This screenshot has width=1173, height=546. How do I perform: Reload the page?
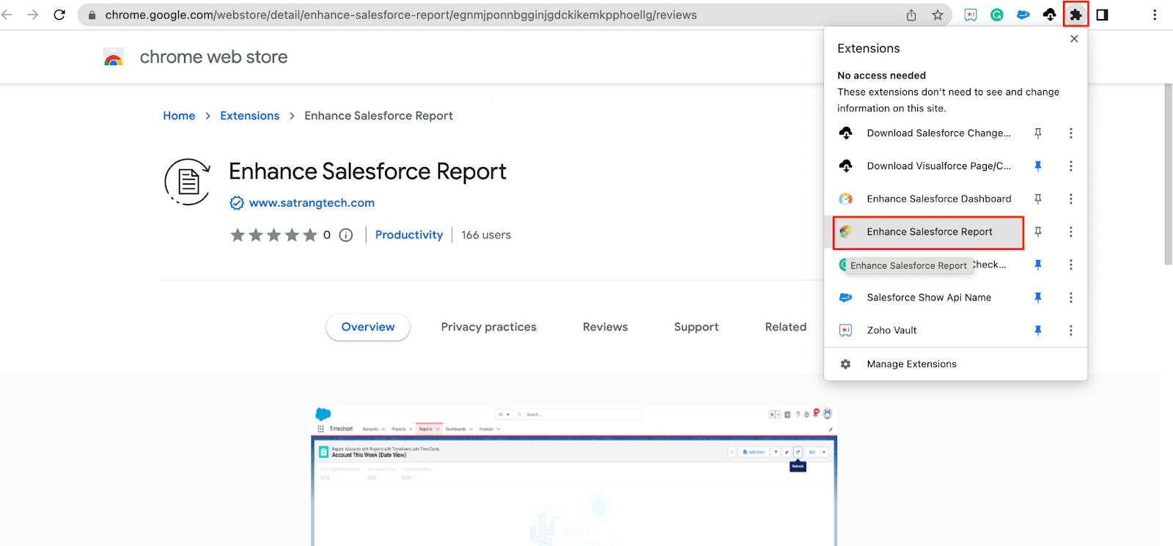point(59,15)
